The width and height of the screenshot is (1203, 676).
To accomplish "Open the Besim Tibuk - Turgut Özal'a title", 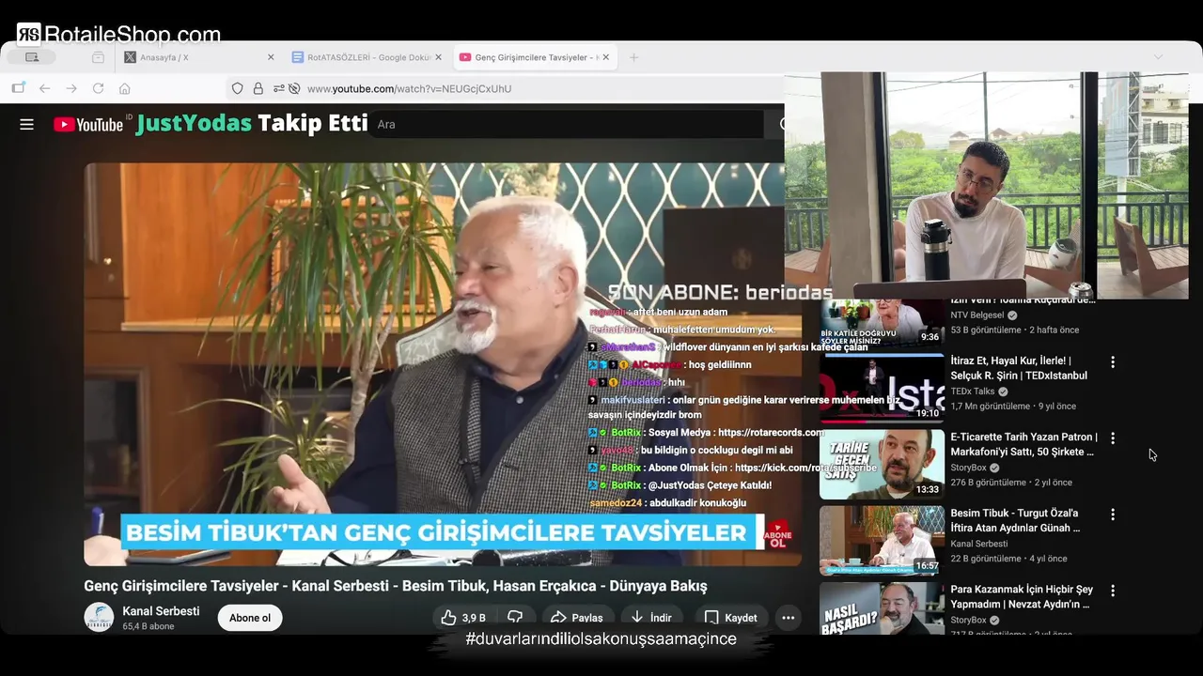I will point(1015,521).
